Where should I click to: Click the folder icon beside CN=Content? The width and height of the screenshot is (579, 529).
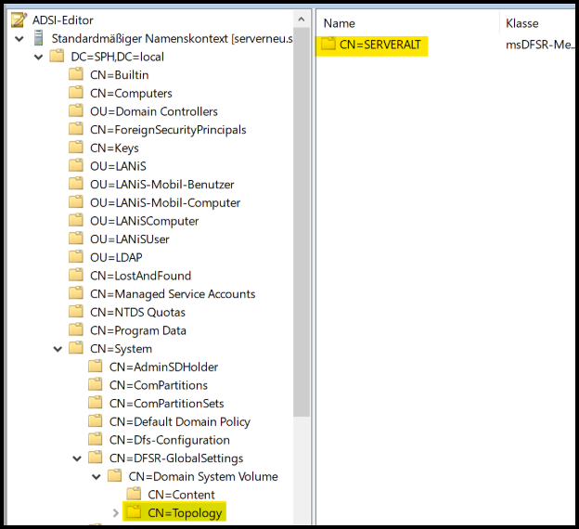click(x=135, y=495)
